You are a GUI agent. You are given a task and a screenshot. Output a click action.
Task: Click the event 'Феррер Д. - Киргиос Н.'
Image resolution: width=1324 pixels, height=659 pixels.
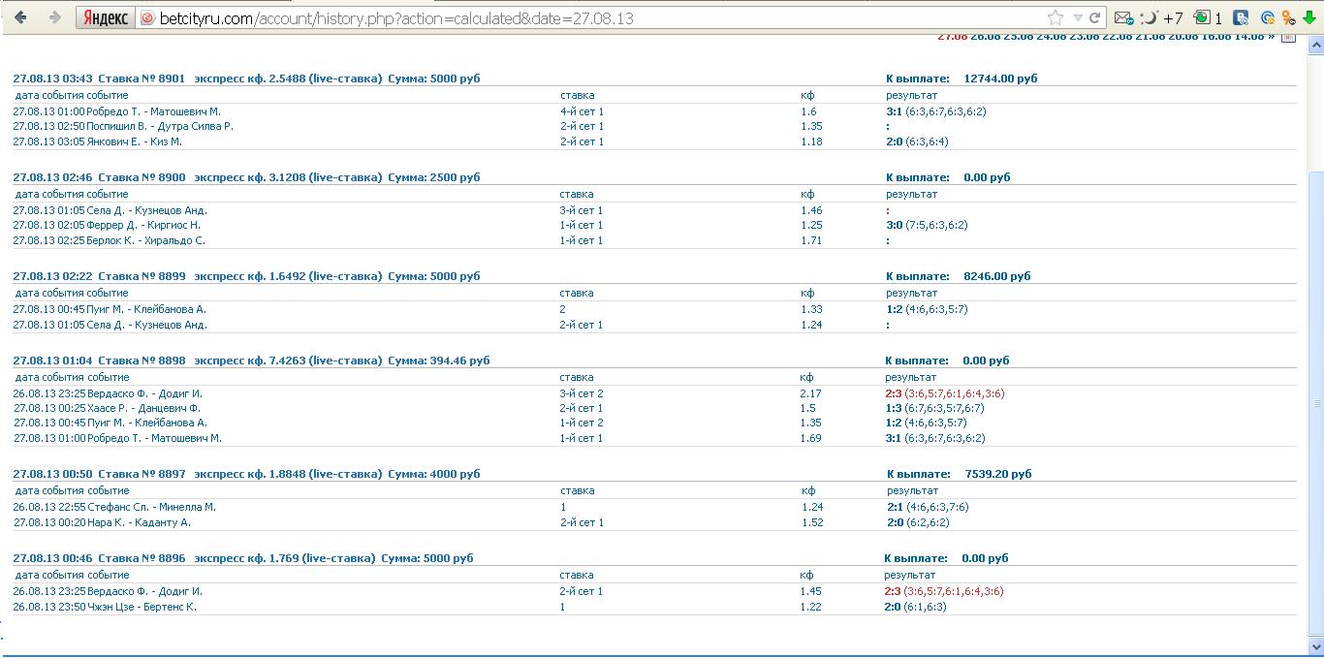point(143,225)
